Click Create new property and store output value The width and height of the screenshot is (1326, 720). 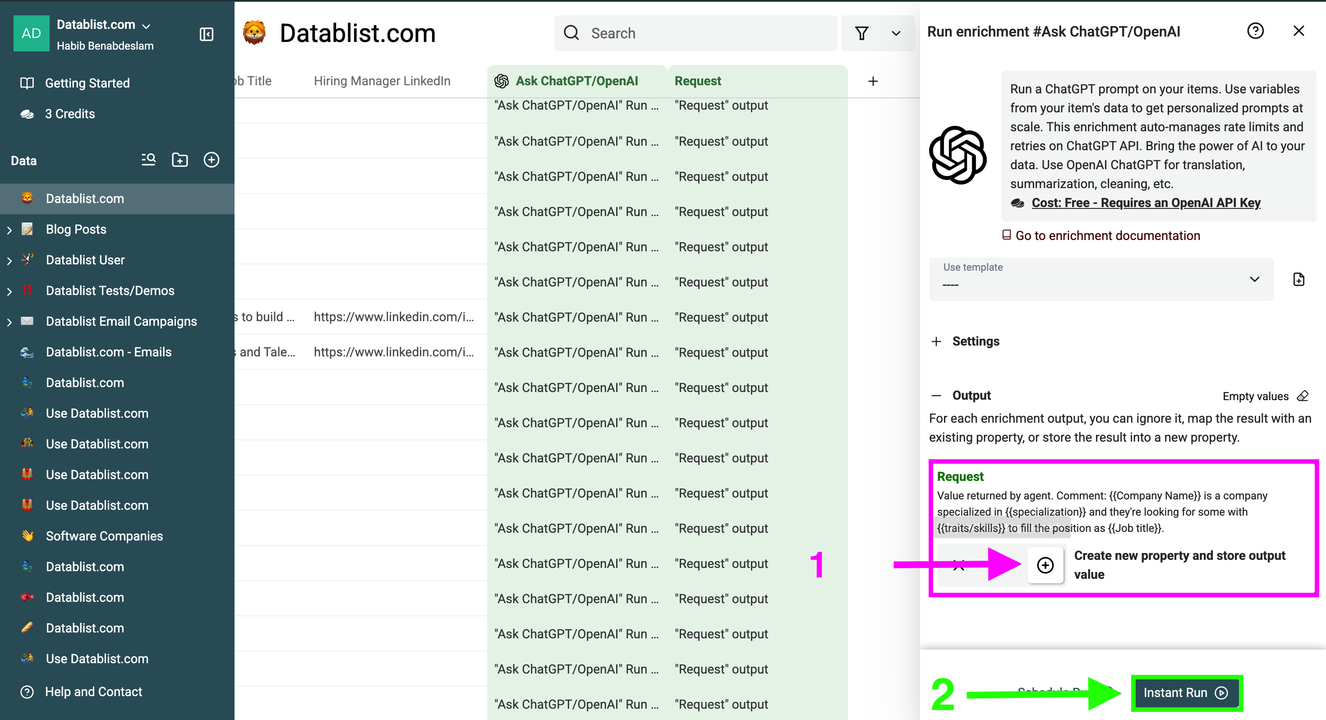pyautogui.click(x=1179, y=565)
